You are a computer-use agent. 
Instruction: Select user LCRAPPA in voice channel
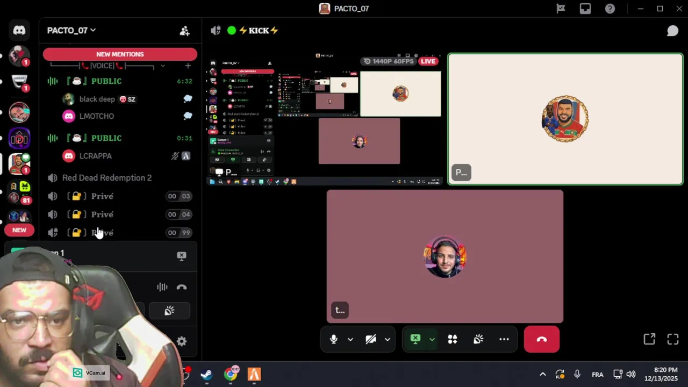(x=96, y=156)
